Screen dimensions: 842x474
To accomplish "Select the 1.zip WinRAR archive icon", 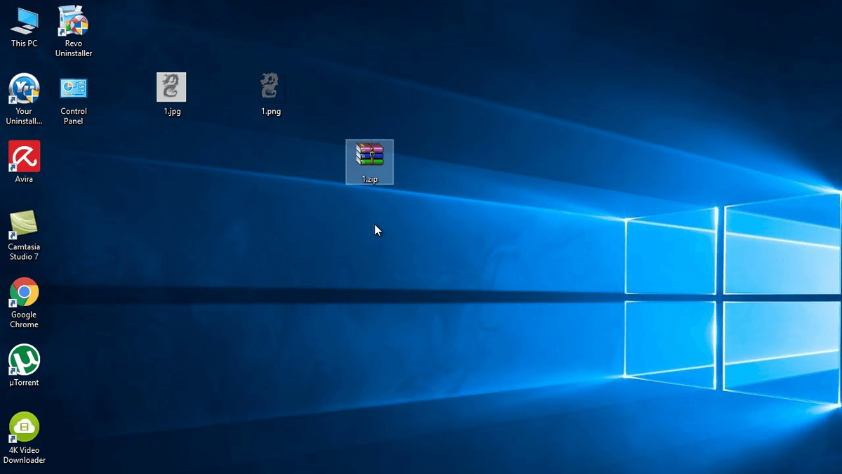I will [x=370, y=156].
